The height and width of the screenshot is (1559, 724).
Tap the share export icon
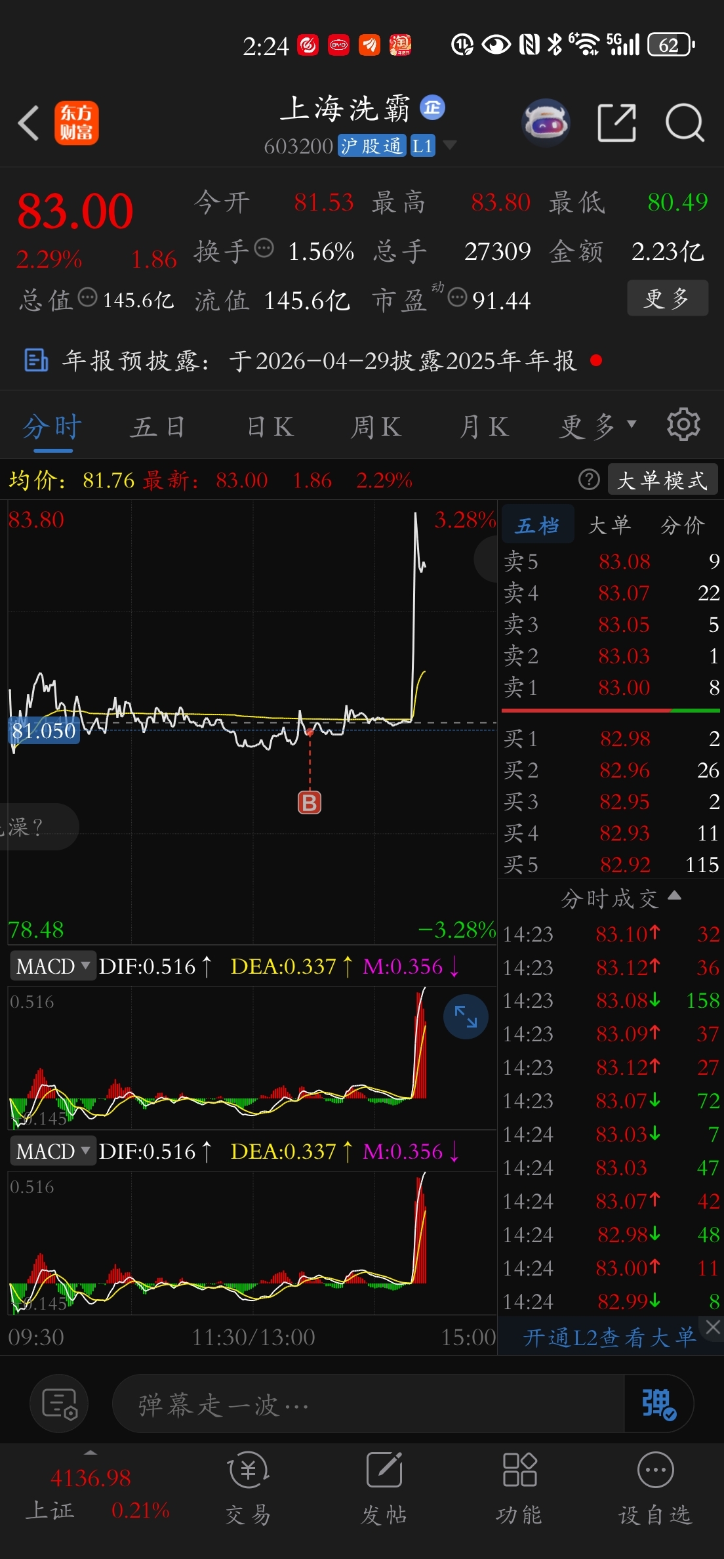(x=616, y=123)
